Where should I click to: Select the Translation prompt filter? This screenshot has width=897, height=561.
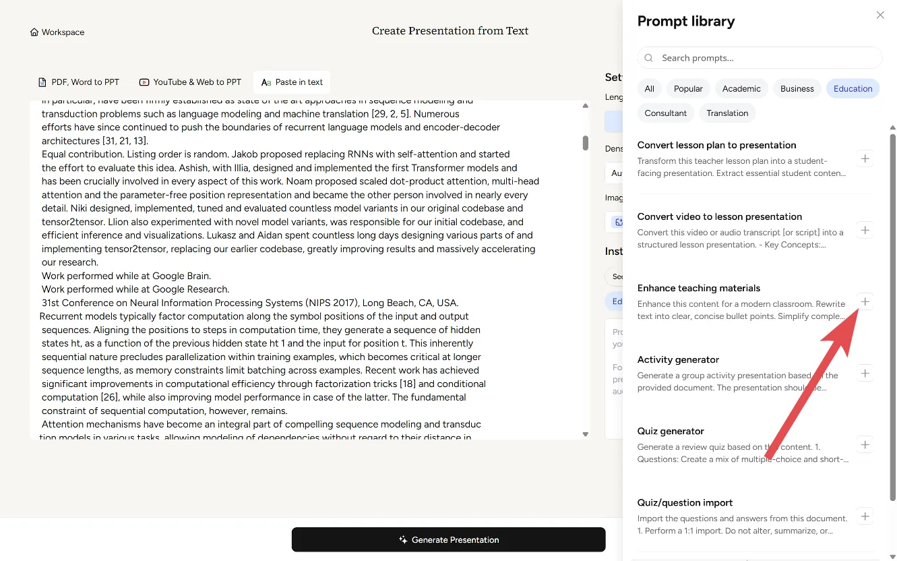pyautogui.click(x=727, y=113)
